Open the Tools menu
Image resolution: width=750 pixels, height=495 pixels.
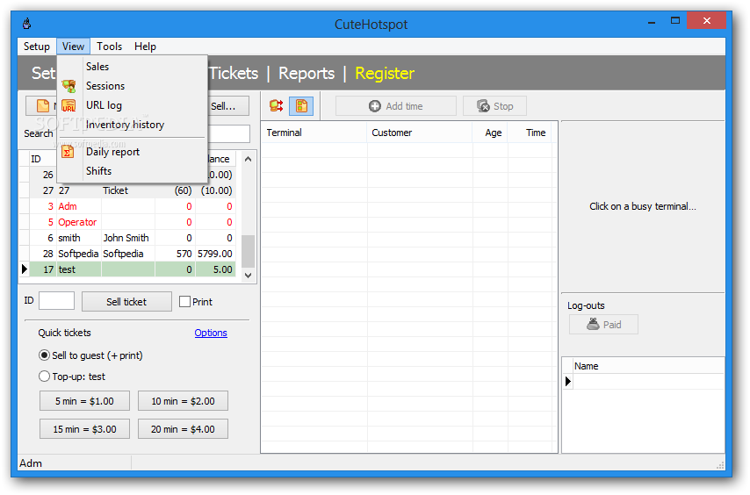pos(110,47)
